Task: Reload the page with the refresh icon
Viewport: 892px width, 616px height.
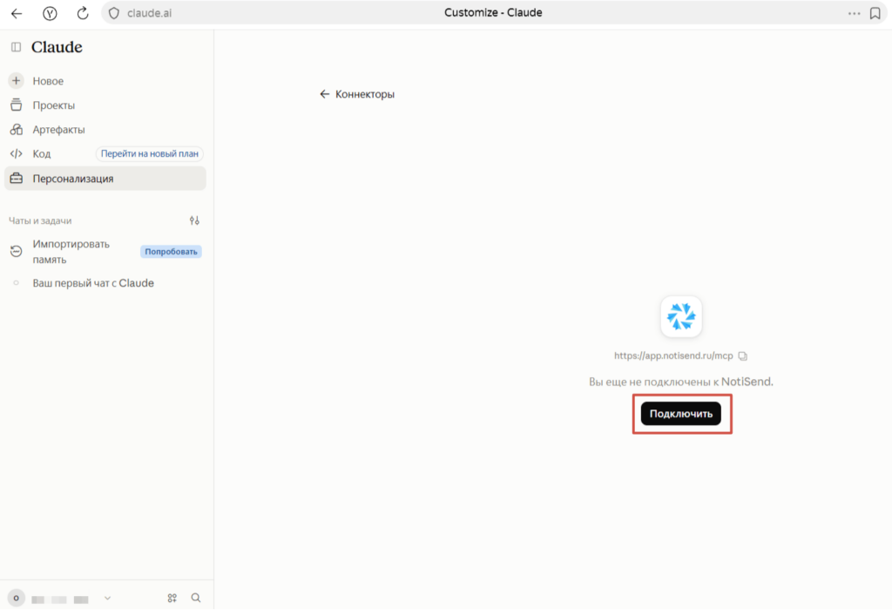Action: 83,13
